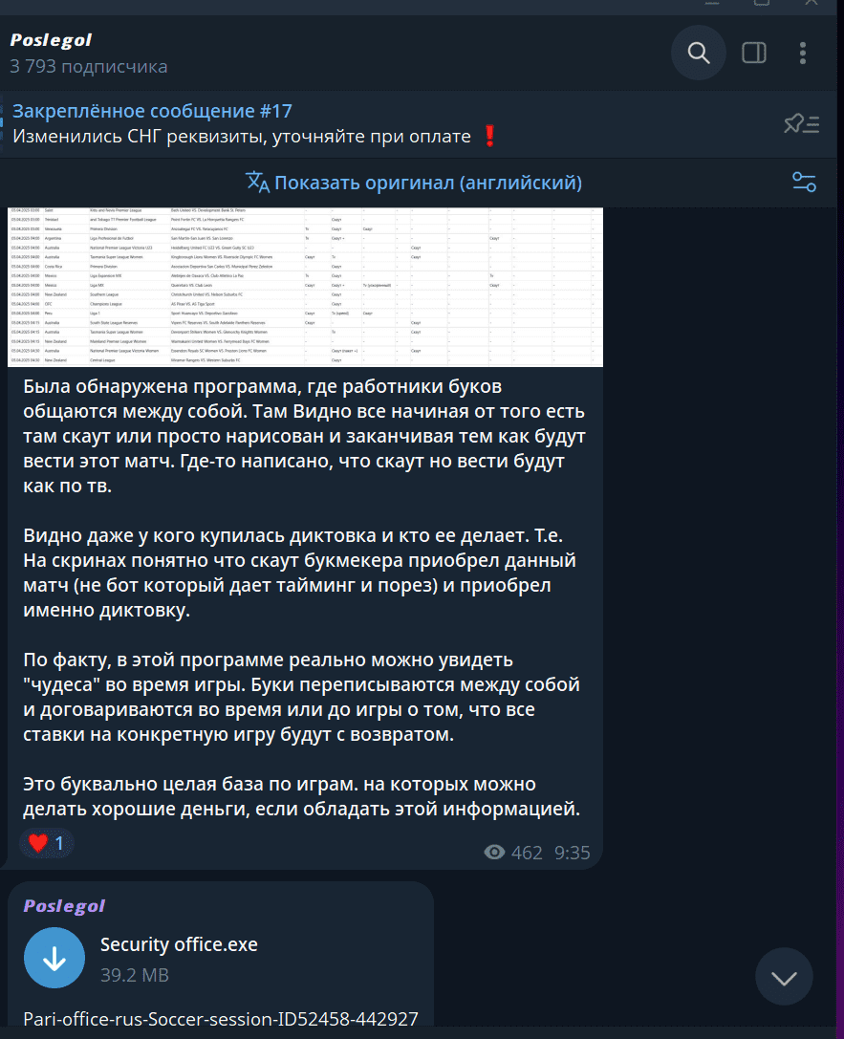Click the red exclamation mark in pinned message
The image size is (844, 1039).
(489, 136)
